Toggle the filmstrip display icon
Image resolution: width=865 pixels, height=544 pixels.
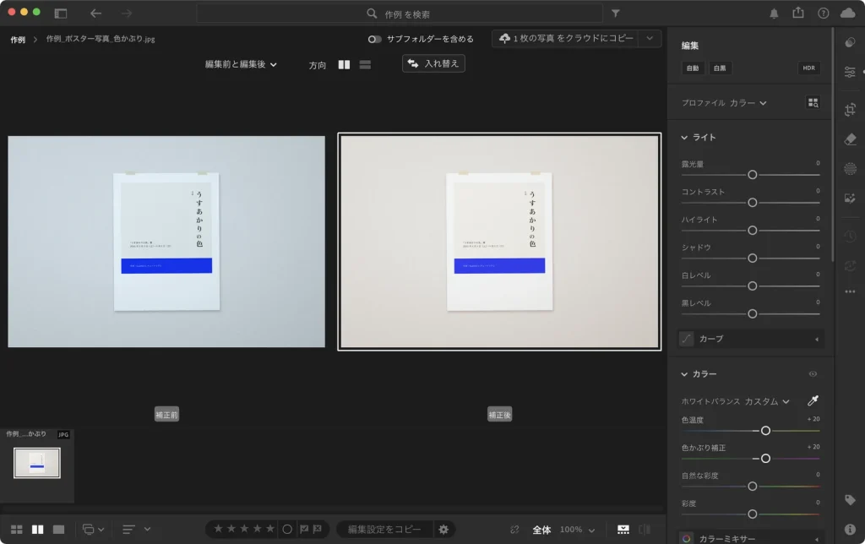(x=623, y=530)
